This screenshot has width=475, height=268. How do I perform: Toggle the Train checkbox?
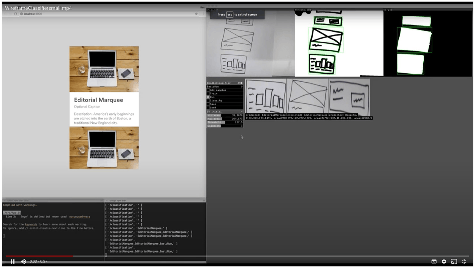click(208, 94)
